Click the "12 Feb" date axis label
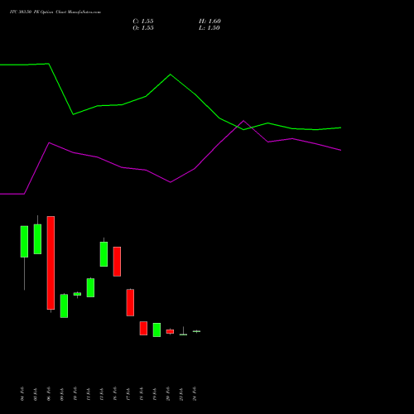The width and height of the screenshot is (414, 414). 102,394
